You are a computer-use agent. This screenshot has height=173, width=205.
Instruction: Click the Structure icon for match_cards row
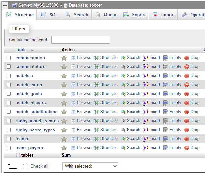tap(96, 85)
